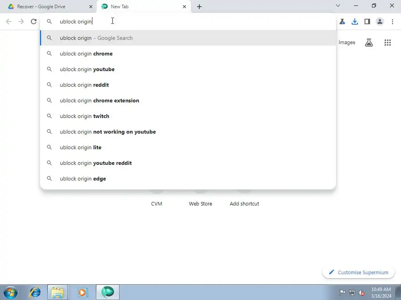Open the Action Center flag icon
Image resolution: width=401 pixels, height=300 pixels.
(x=342, y=293)
